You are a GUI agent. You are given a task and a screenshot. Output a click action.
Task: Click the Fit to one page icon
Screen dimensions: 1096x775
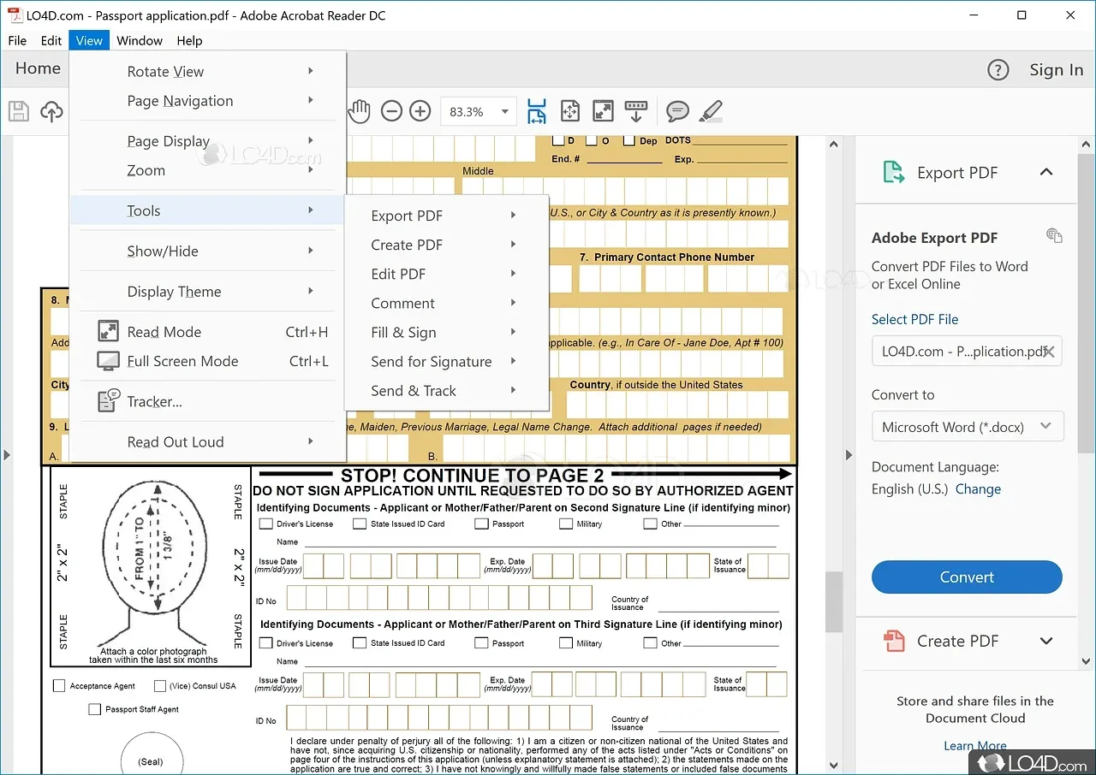(570, 111)
